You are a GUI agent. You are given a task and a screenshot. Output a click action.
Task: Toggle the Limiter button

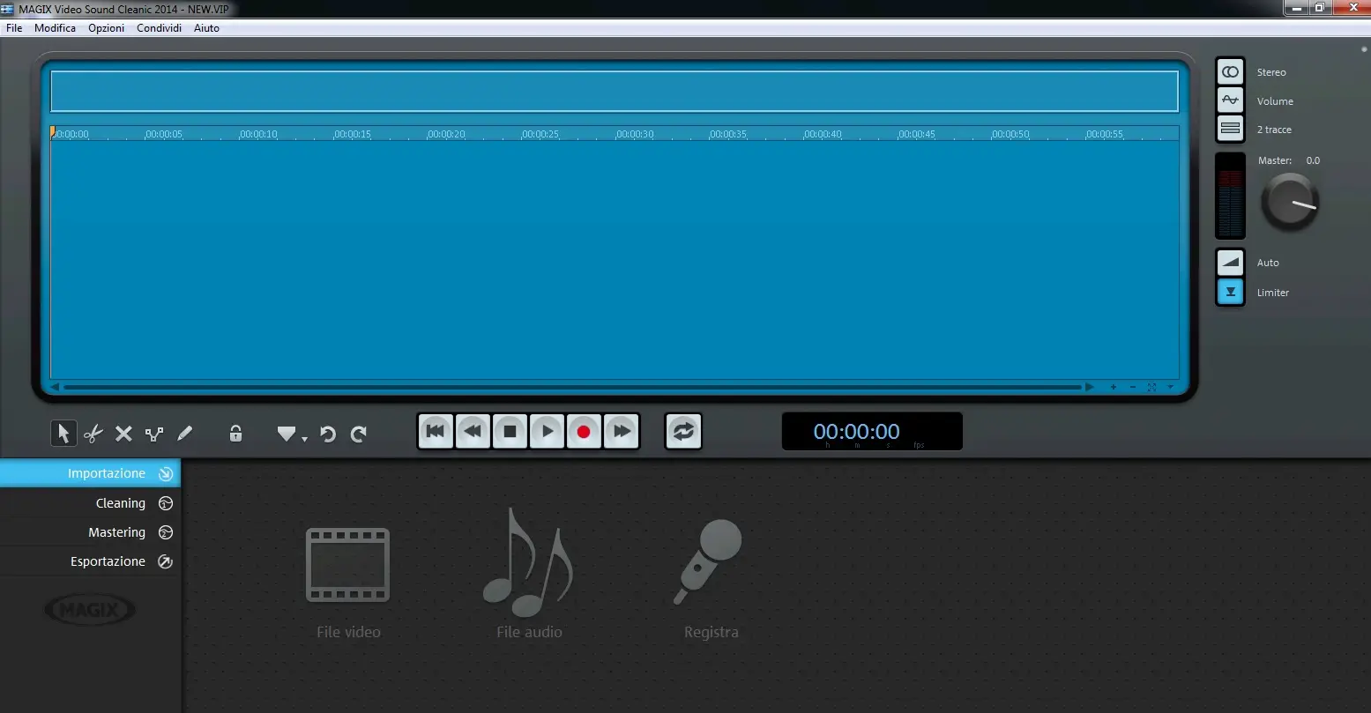click(1230, 292)
